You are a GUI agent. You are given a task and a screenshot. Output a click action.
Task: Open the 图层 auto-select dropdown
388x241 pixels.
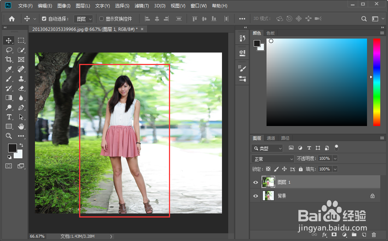click(84, 19)
